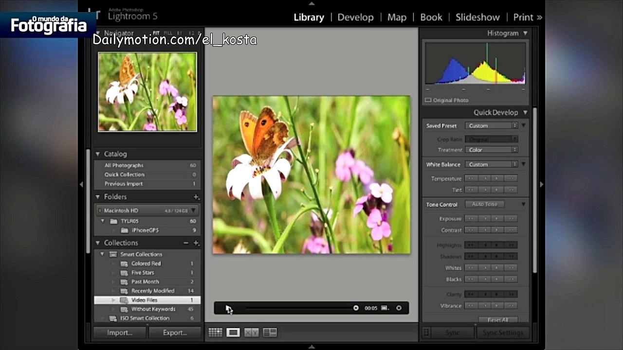
Task: Add a new folder with Folders plus icon
Action: pos(196,197)
